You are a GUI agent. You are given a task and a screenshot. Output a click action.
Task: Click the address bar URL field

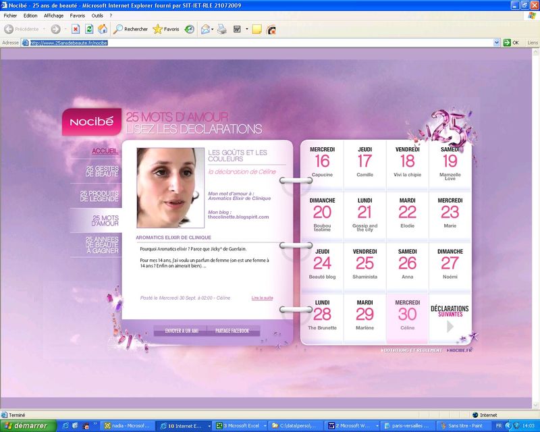click(257, 43)
